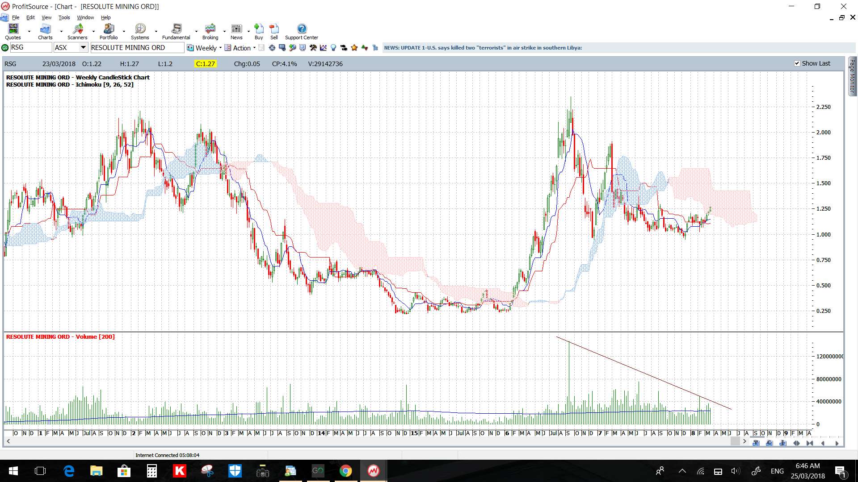The width and height of the screenshot is (858, 482).
Task: Expand the Fundamental dropdown arrow
Action: [196, 32]
